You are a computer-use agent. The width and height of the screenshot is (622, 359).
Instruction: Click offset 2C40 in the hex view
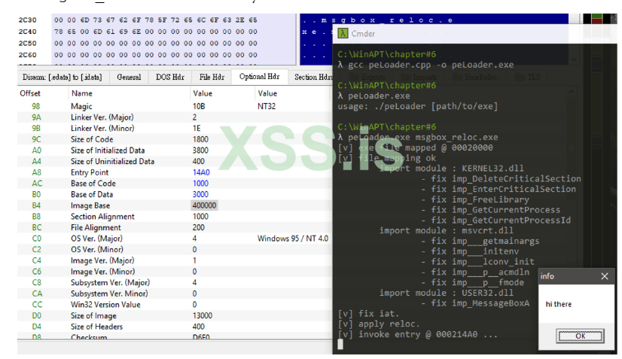pos(27,32)
